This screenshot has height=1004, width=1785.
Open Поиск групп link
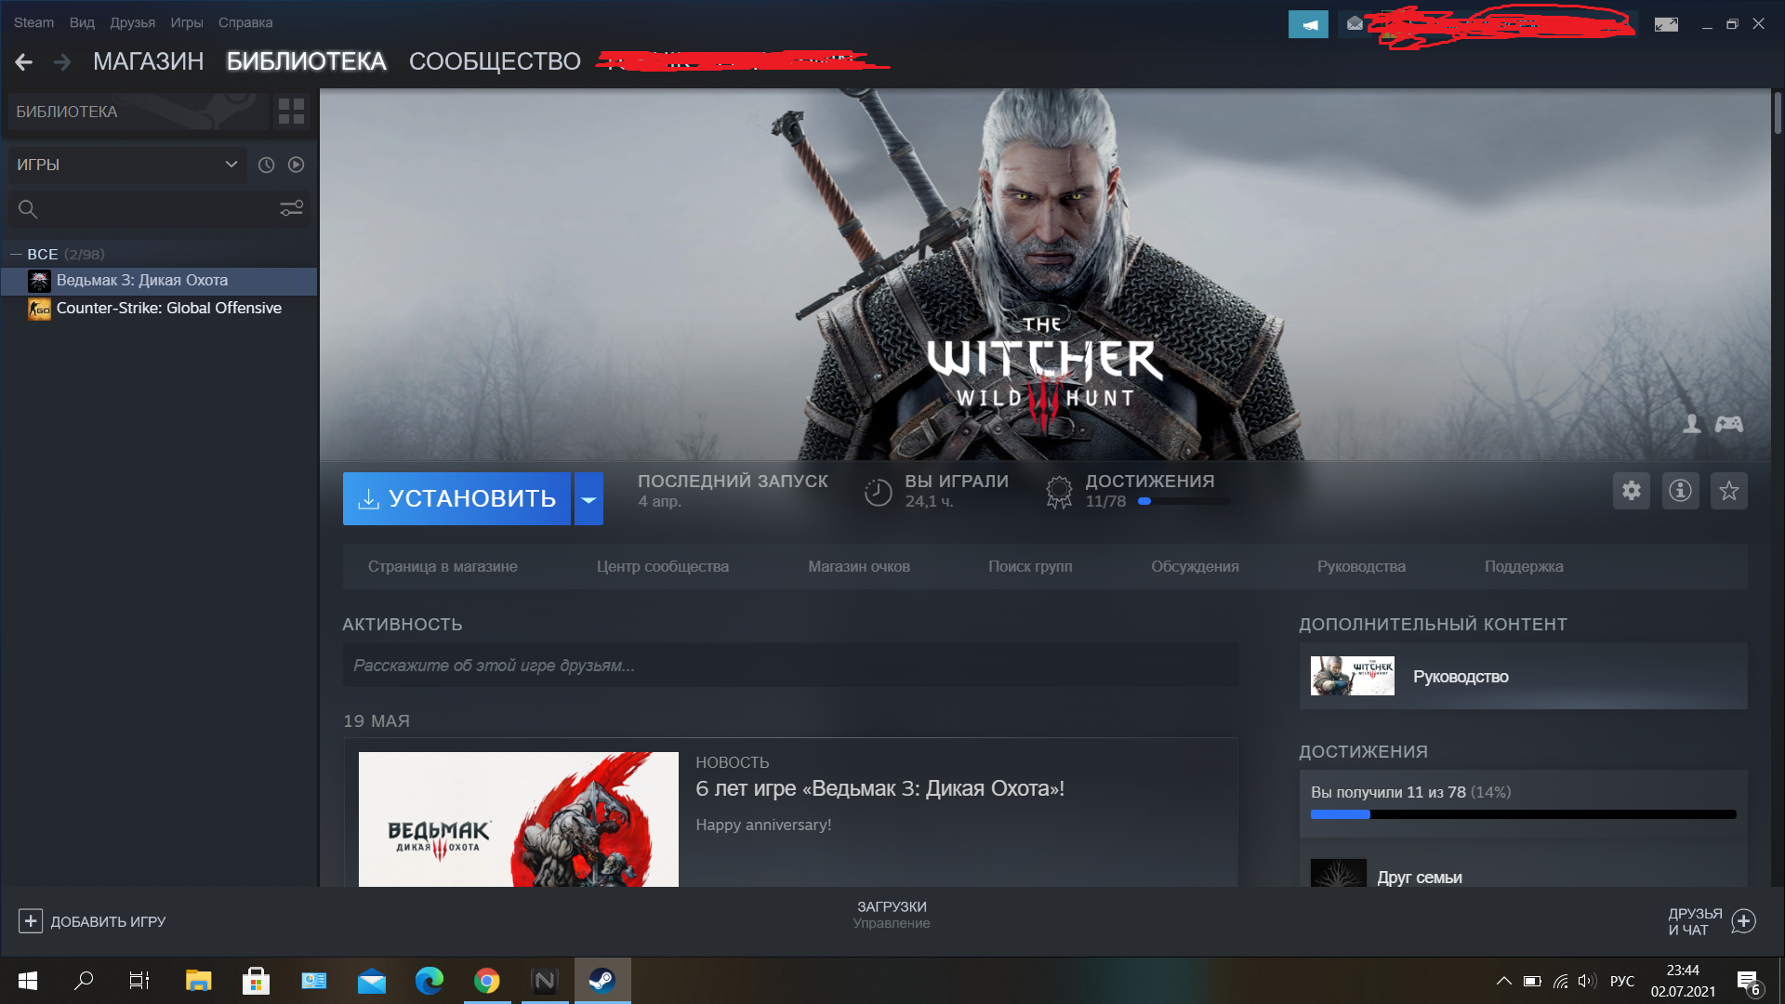tap(1030, 566)
